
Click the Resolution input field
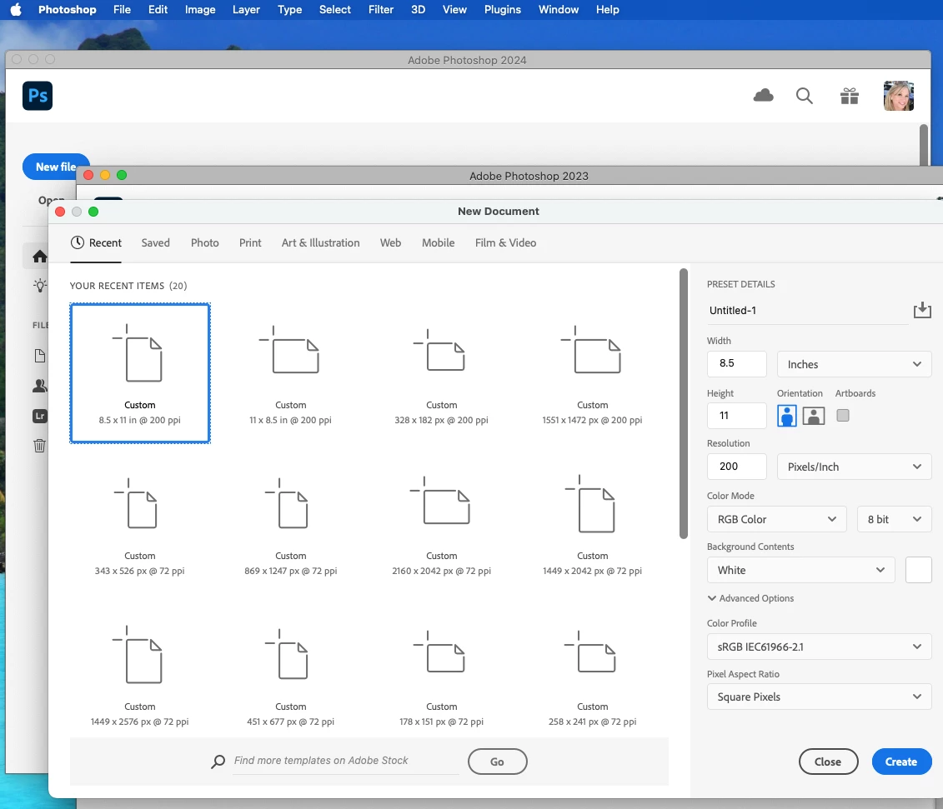click(x=737, y=467)
